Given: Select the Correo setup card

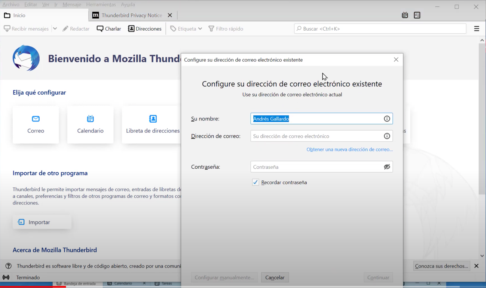Looking at the screenshot, I should coord(36,125).
